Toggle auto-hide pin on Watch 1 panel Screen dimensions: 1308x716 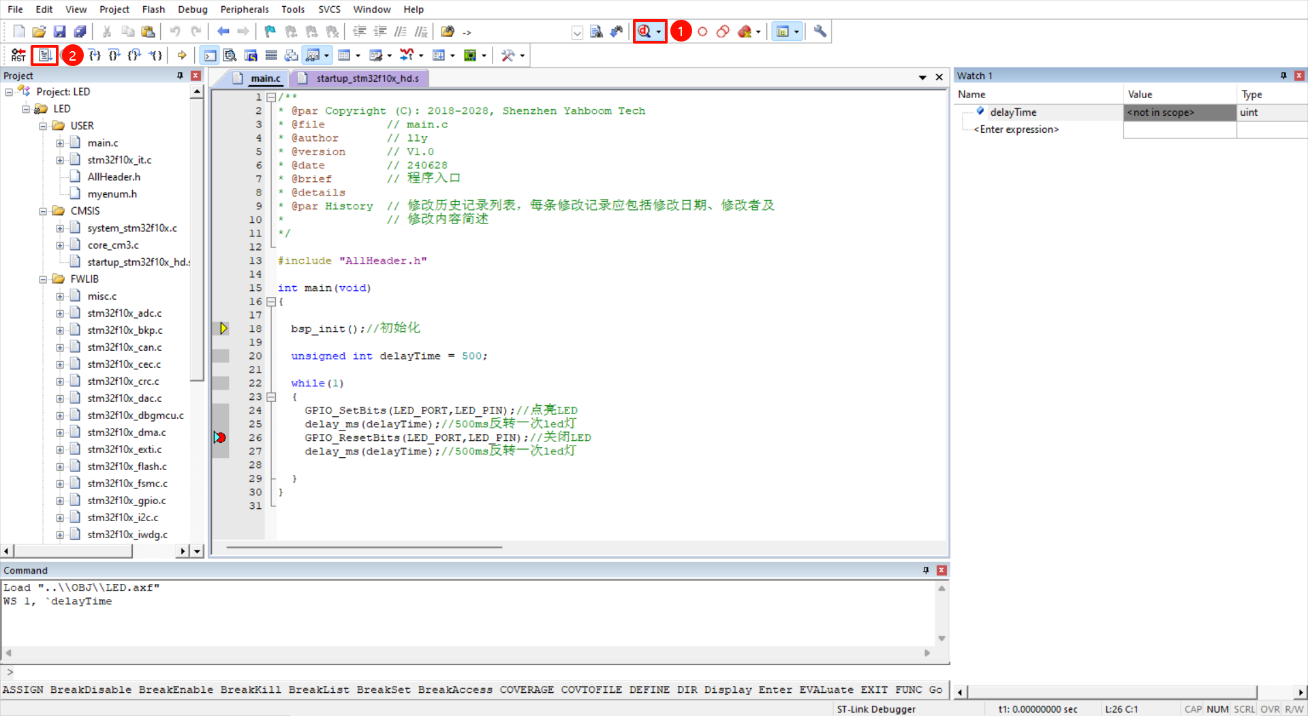(x=1283, y=76)
